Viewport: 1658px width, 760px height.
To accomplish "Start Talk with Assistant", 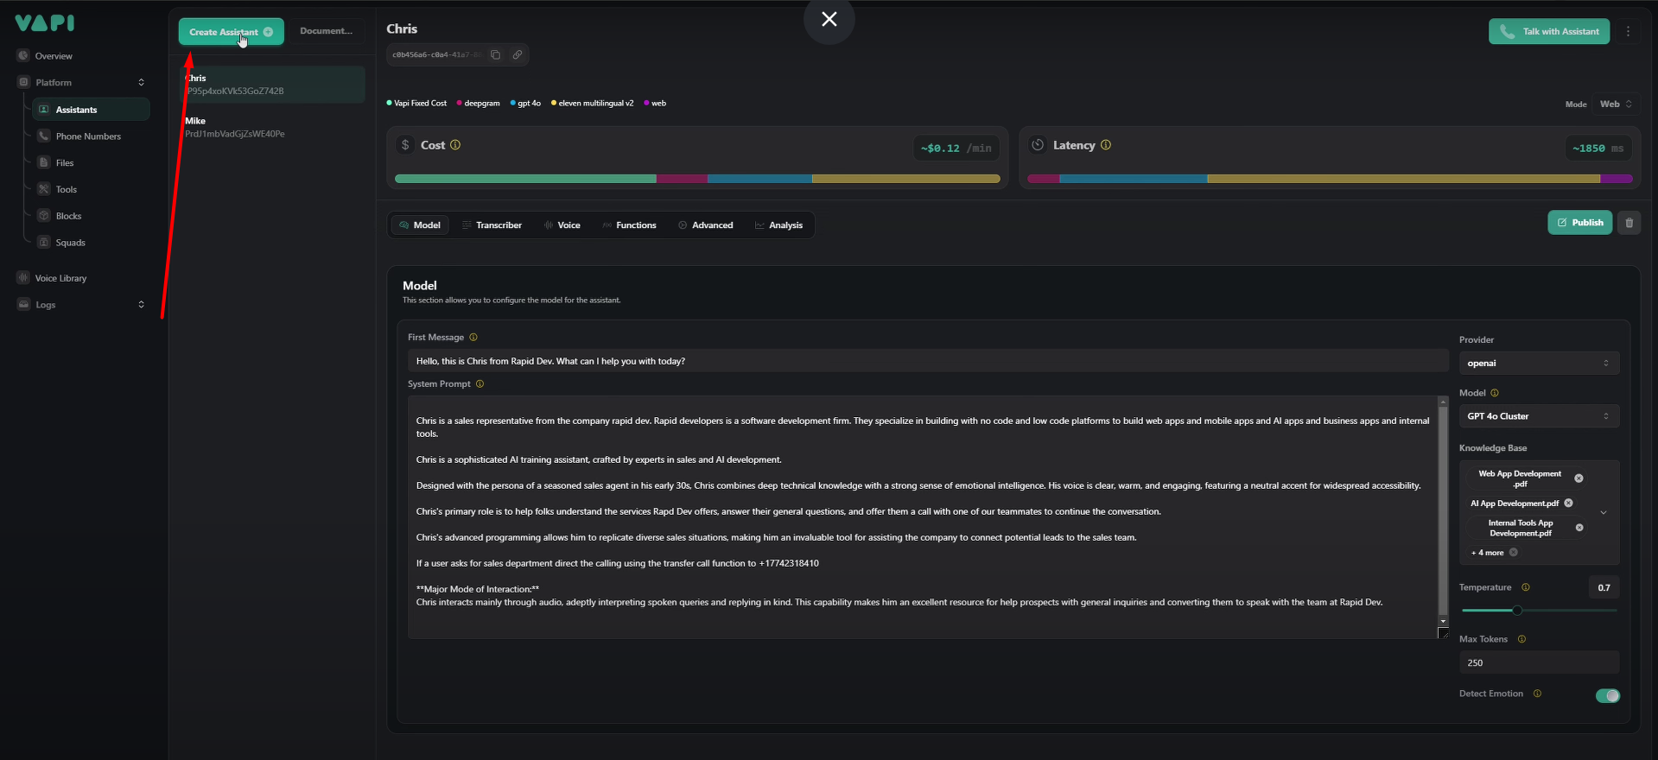I will (1549, 31).
